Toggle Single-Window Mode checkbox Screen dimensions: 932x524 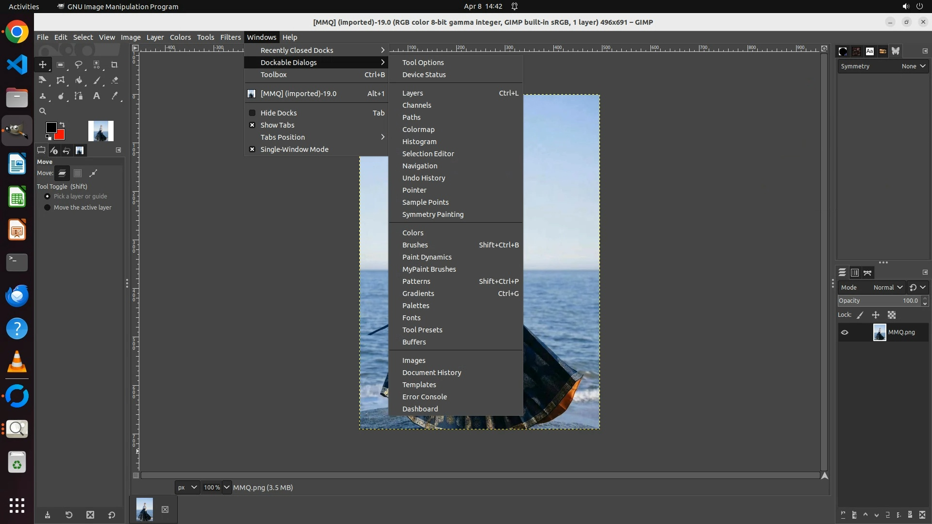294,149
